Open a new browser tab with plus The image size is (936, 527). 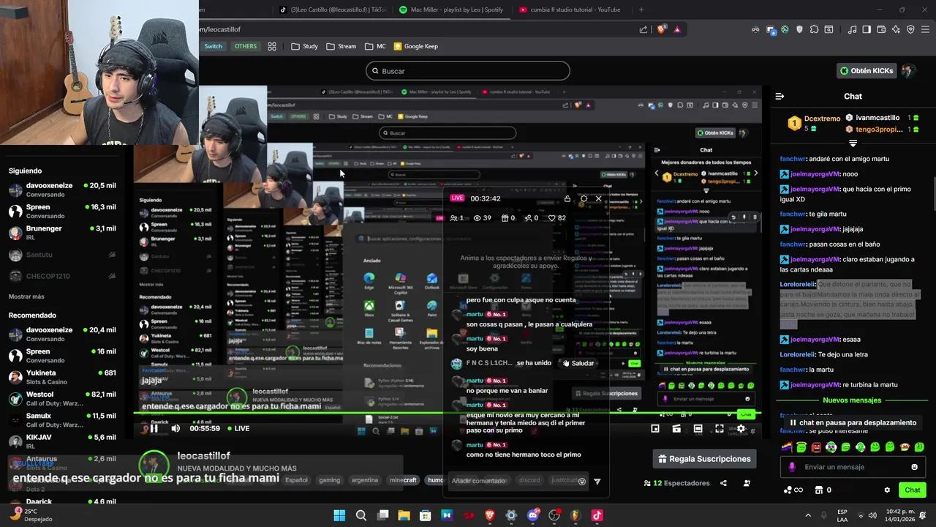tap(641, 10)
